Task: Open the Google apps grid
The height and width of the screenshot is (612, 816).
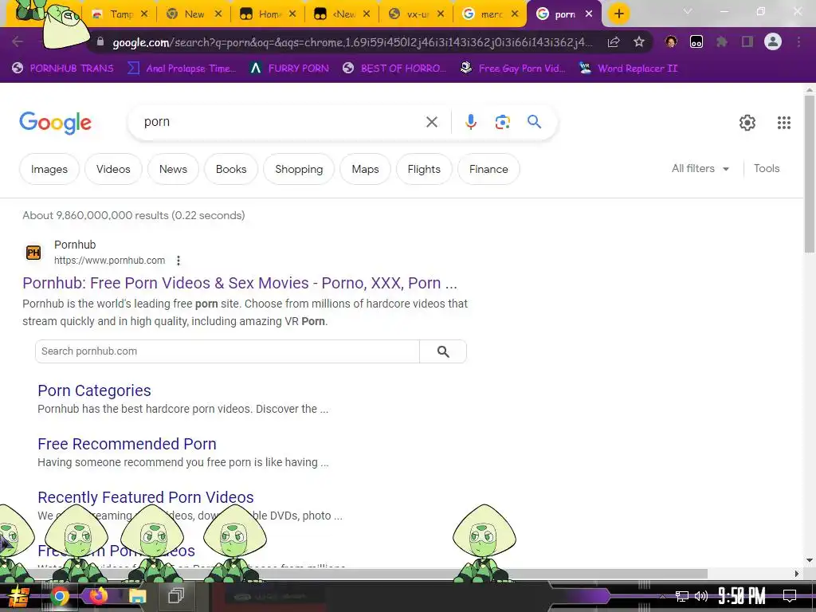Action: pos(784,123)
